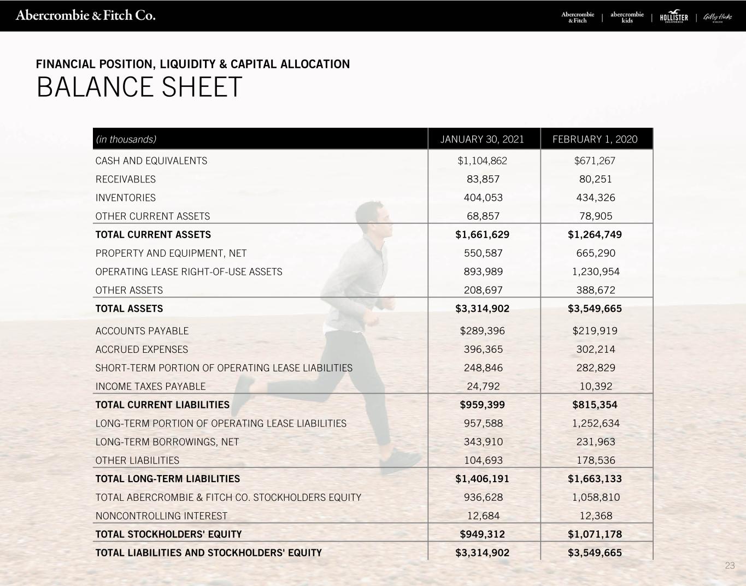This screenshot has height=586, width=746.
Task: Select SHORT-TERM PORTION OF OPERATING LEASE LIABILITIES label
Action: pos(224,368)
